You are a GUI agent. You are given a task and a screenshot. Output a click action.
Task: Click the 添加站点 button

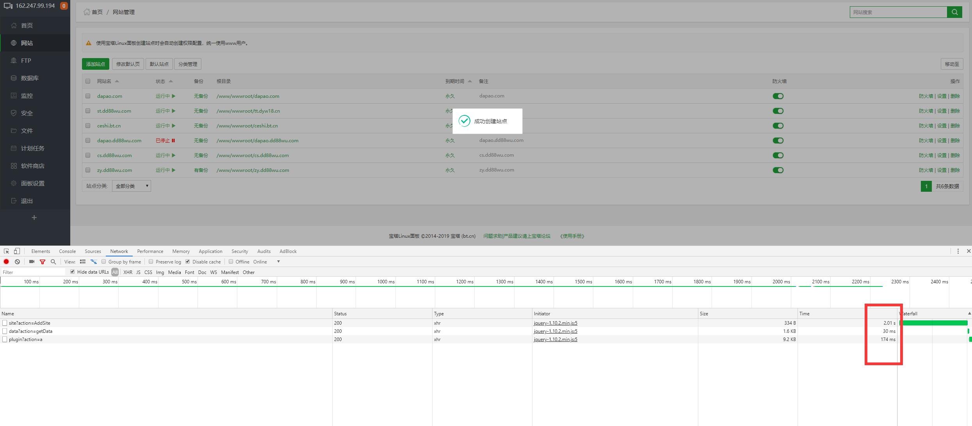coord(95,64)
